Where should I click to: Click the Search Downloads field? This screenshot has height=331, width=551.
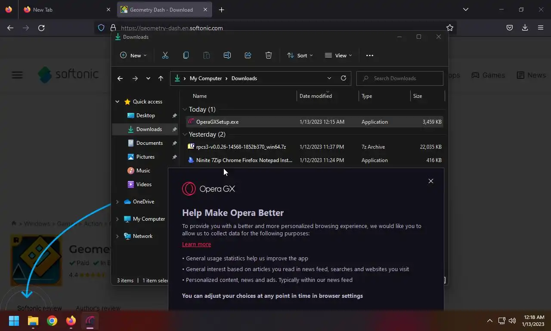click(400, 78)
